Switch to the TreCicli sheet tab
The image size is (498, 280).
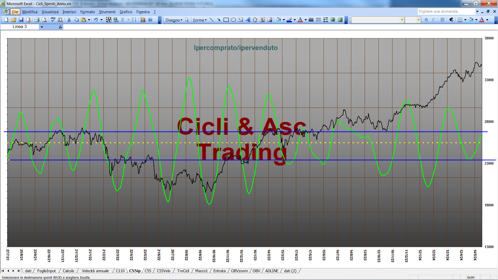click(x=183, y=271)
